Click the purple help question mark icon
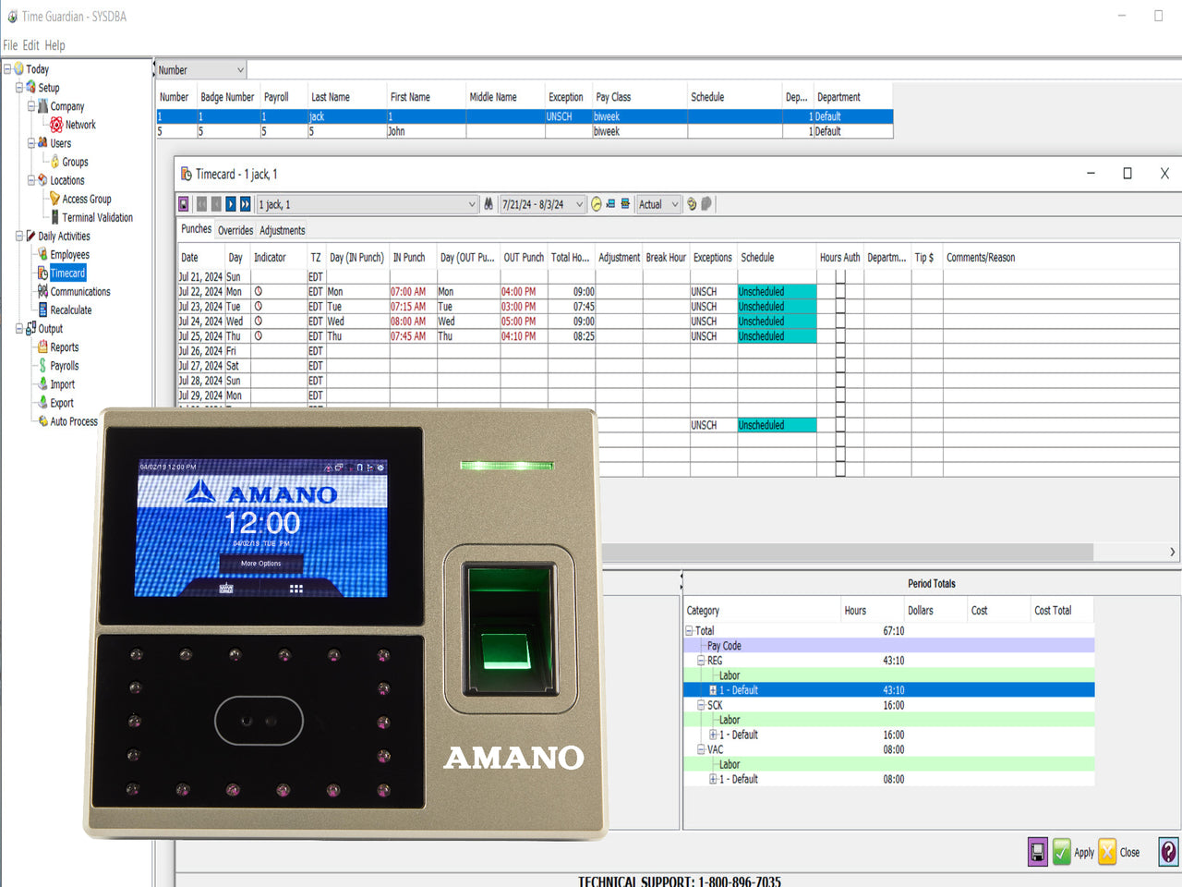This screenshot has width=1182, height=887. [x=1168, y=852]
